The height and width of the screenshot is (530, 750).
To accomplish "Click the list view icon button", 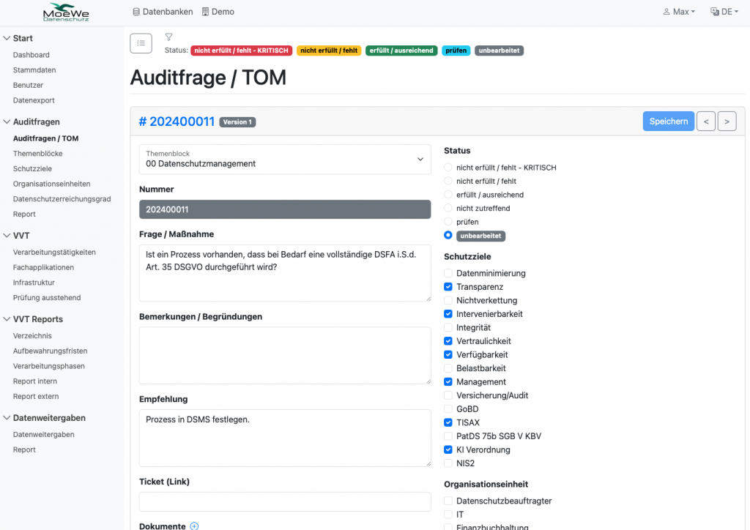I will (x=141, y=43).
